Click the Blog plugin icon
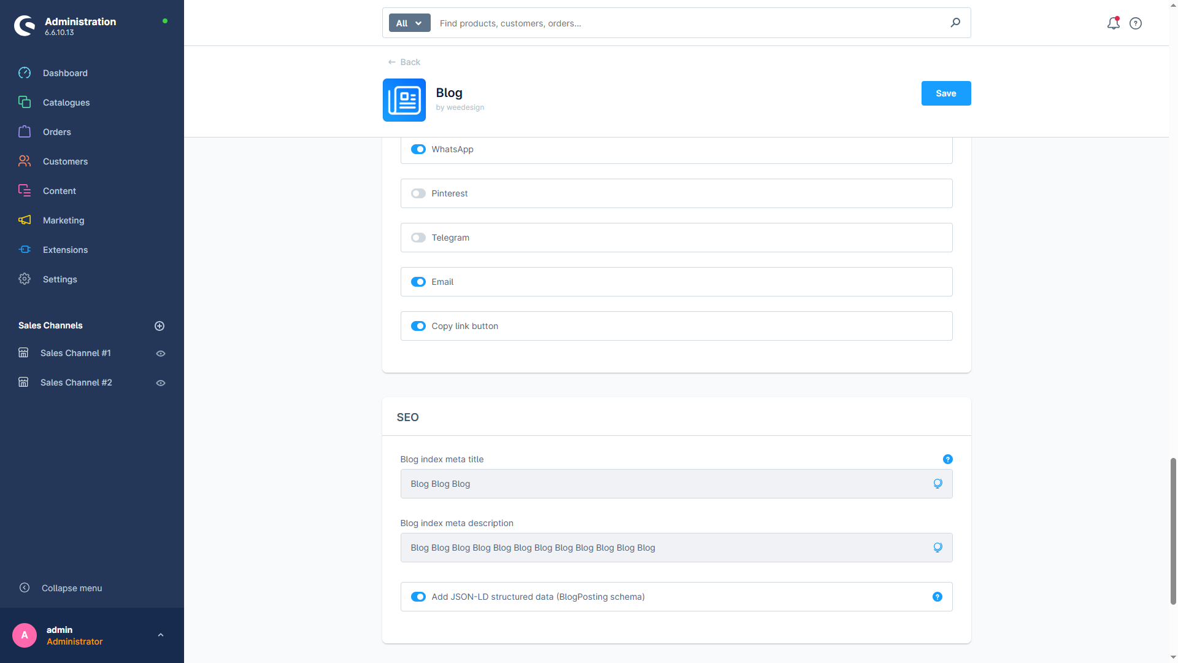The height and width of the screenshot is (663, 1178). (404, 100)
